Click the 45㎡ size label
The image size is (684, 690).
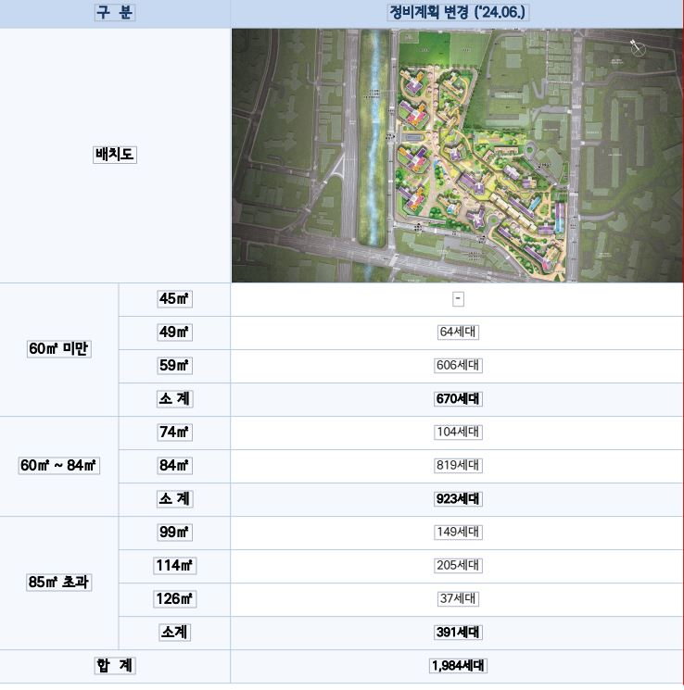point(174,299)
